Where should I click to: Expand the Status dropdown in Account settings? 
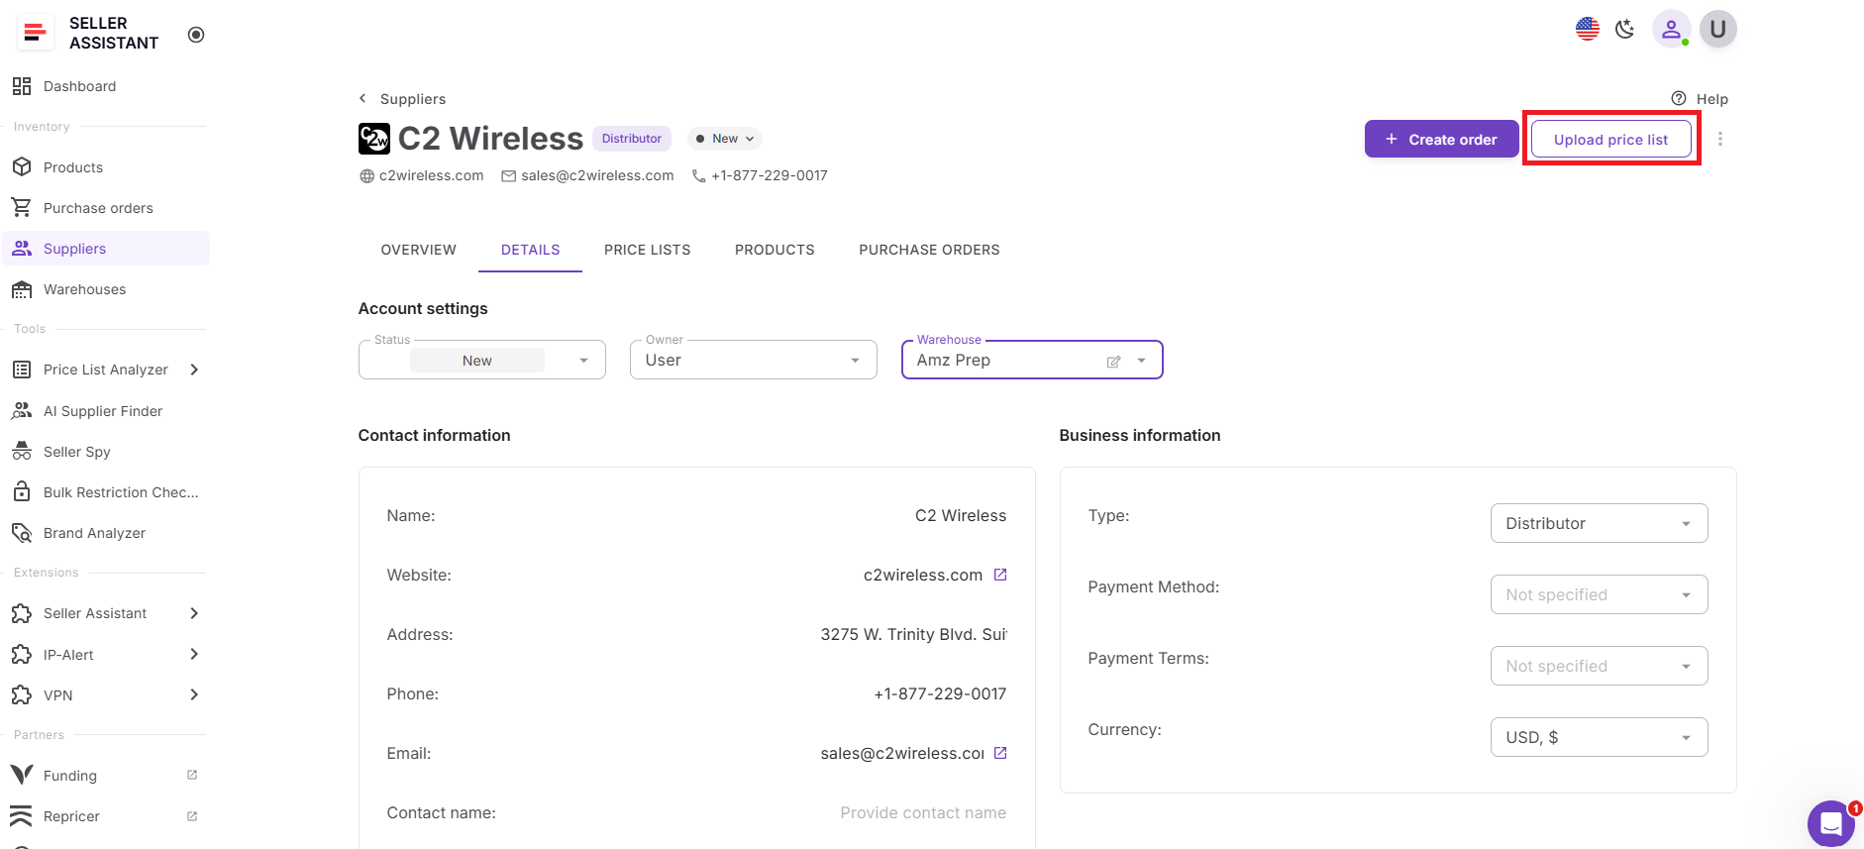click(x=583, y=361)
